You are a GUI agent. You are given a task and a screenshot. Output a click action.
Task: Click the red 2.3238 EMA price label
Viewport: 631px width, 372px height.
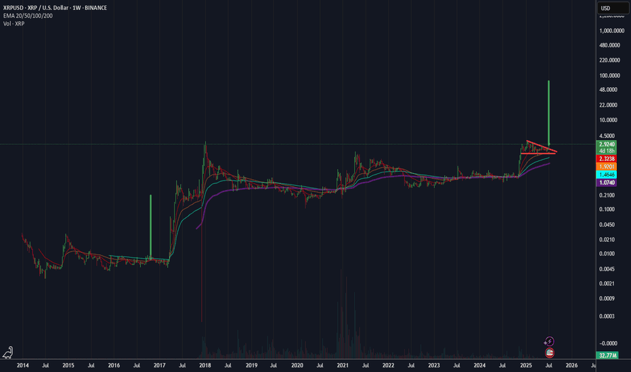click(x=607, y=159)
